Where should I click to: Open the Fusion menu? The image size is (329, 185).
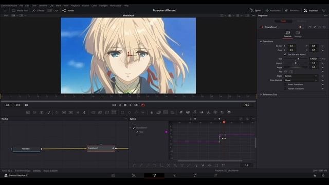[x=86, y=6]
